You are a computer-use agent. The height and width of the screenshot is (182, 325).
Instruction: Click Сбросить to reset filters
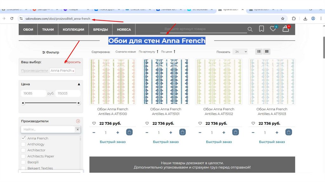coord(72,62)
